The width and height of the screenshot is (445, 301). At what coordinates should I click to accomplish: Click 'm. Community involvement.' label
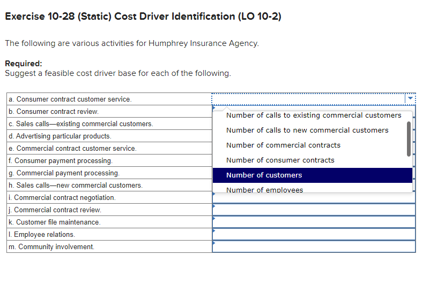point(51,247)
